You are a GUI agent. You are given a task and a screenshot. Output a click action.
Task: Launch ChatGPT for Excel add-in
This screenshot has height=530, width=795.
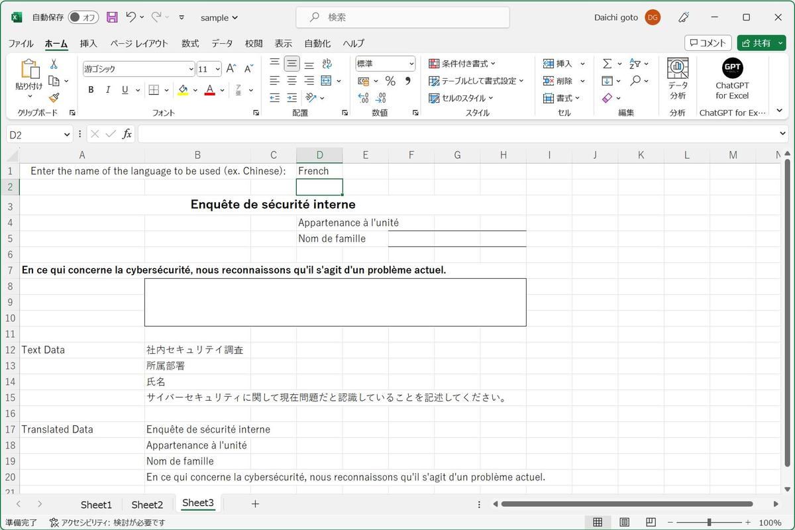tap(732, 79)
